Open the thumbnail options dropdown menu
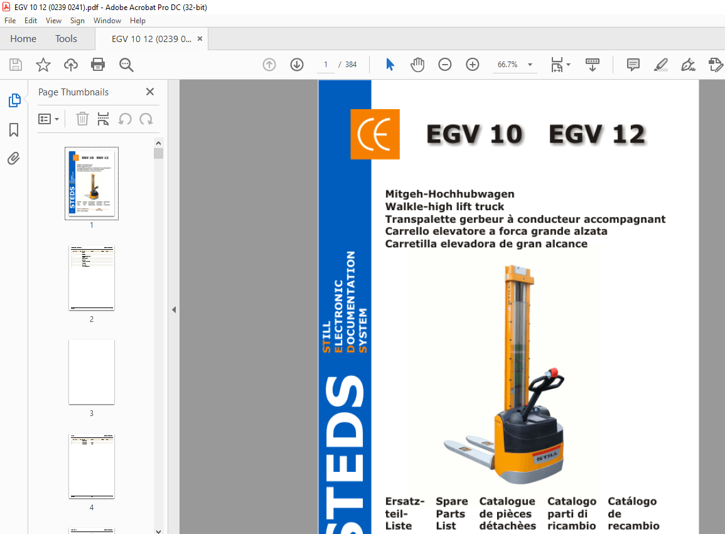Image resolution: width=725 pixels, height=534 pixels. click(x=49, y=119)
